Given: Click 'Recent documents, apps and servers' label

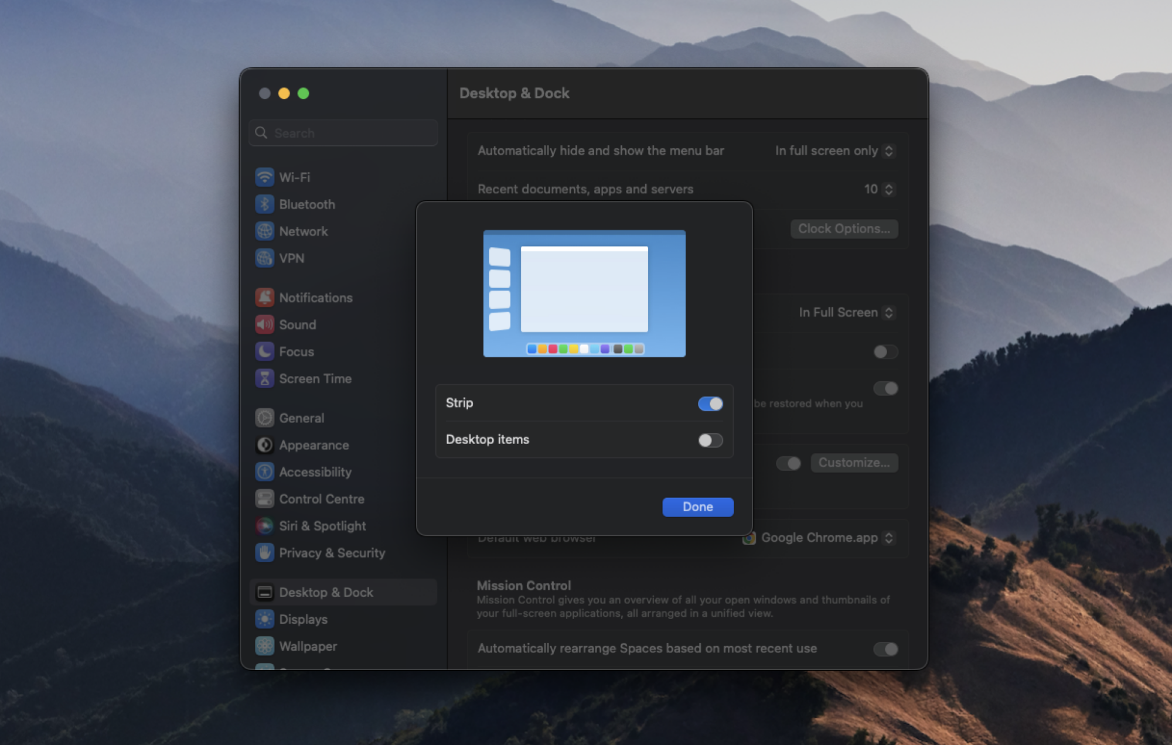Looking at the screenshot, I should coord(585,189).
